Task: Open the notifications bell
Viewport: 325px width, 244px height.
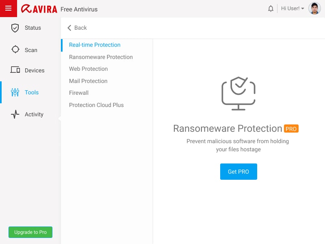Action: pyautogui.click(x=271, y=9)
